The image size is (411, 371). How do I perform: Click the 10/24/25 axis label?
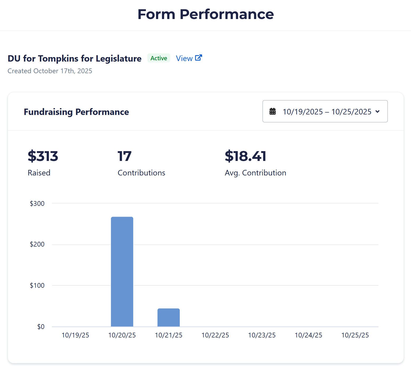click(309, 335)
